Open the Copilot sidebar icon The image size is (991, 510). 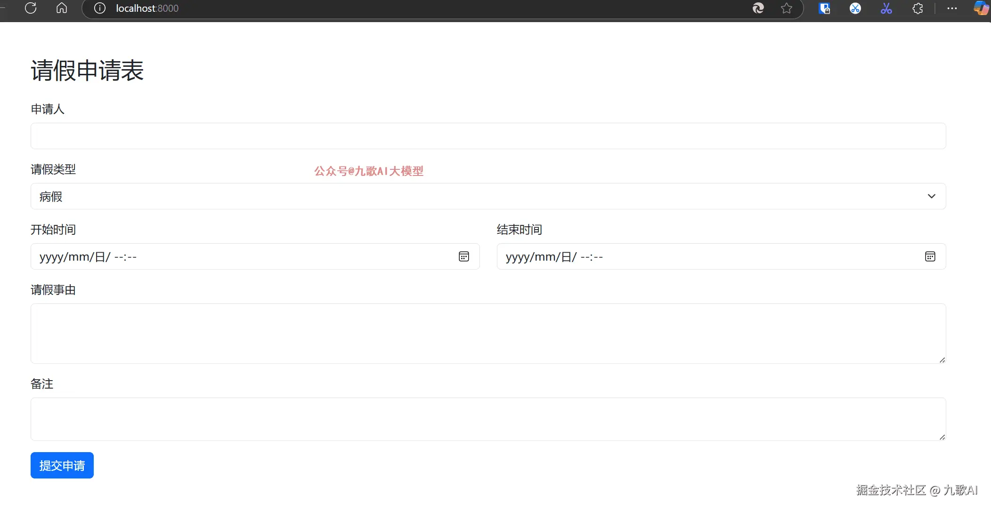[x=981, y=8]
